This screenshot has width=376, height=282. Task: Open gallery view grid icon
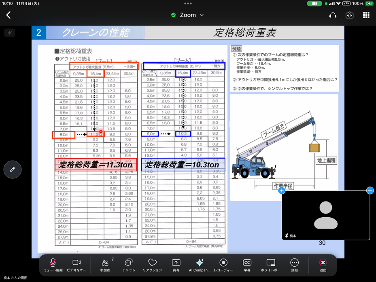366,15
